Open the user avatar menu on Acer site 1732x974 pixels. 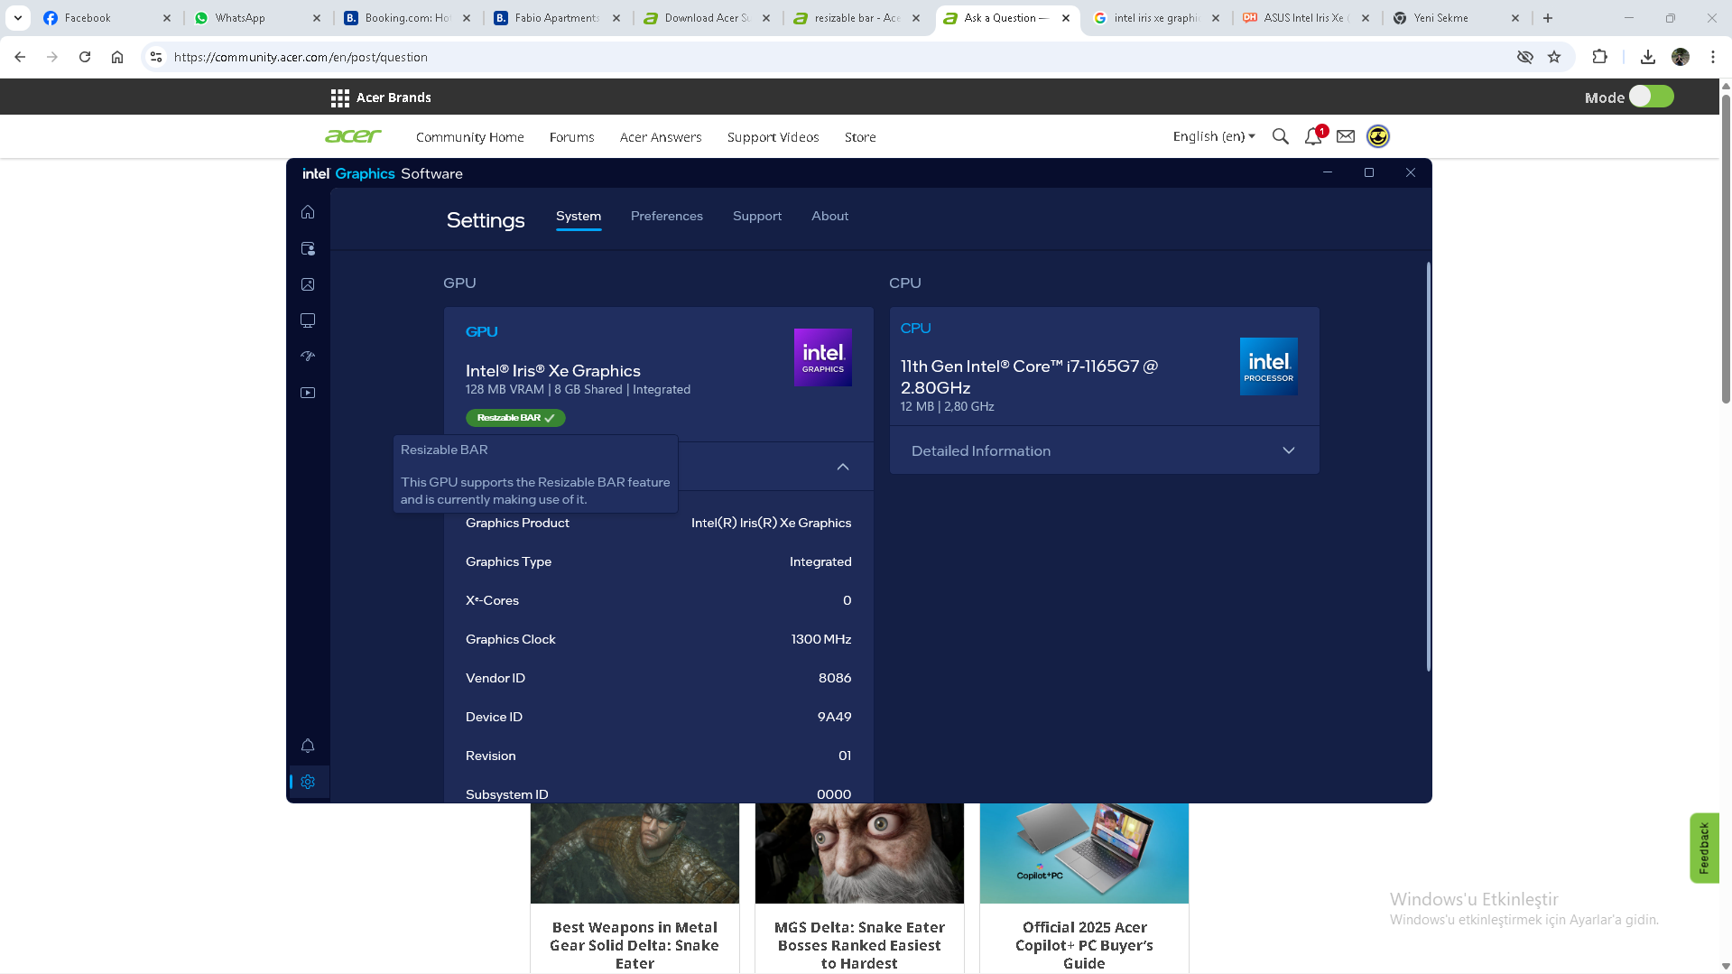[1378, 136]
